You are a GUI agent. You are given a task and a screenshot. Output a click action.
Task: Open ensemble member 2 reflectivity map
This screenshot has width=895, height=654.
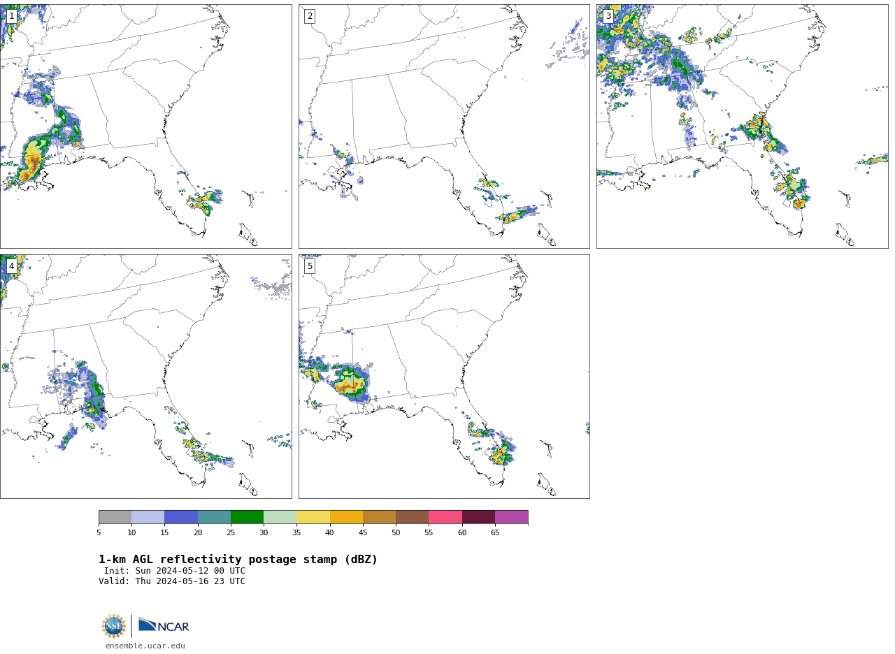pos(444,126)
